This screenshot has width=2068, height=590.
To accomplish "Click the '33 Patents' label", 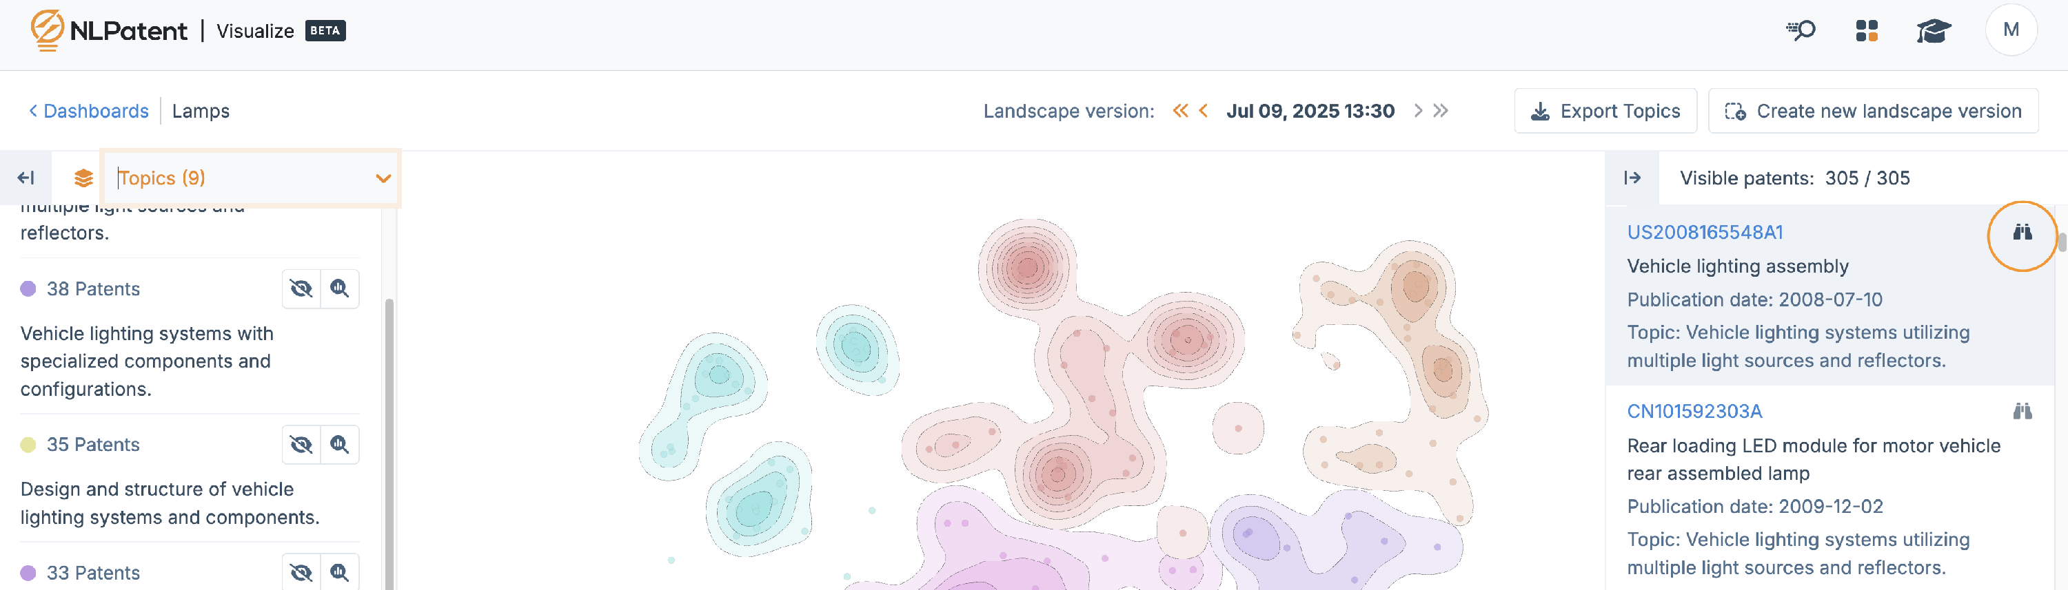I will [x=93, y=572].
